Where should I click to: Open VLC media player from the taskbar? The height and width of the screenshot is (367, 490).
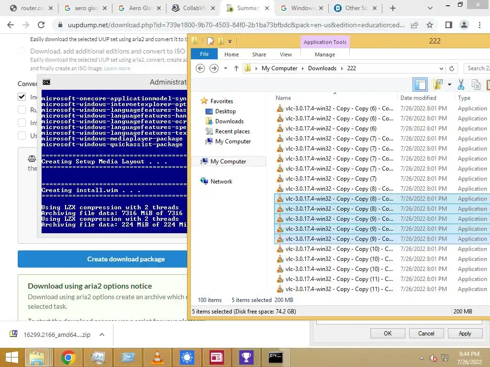pyautogui.click(x=157, y=357)
